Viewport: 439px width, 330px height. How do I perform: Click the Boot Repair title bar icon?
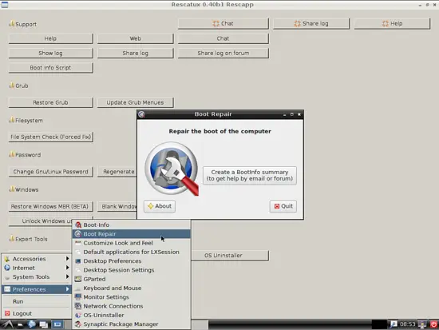click(x=141, y=114)
